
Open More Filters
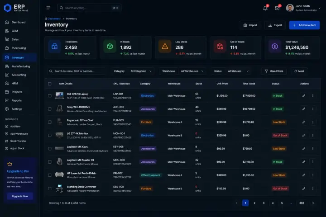point(274,71)
